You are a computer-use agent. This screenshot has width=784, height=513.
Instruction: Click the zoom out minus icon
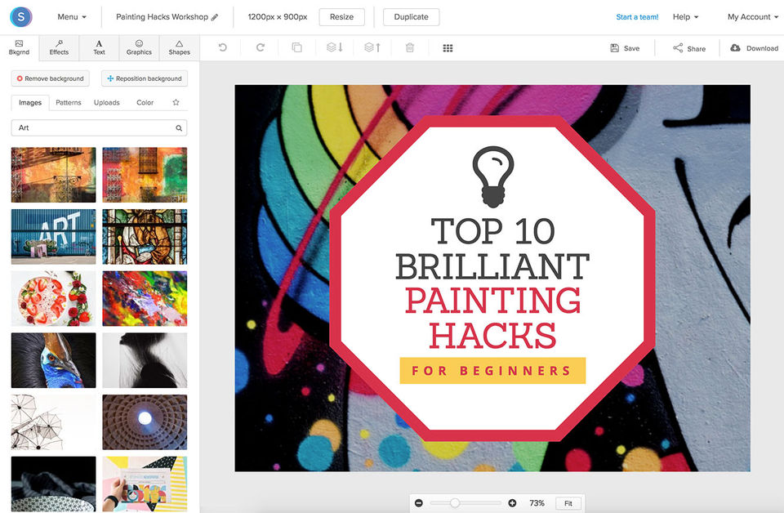419,503
